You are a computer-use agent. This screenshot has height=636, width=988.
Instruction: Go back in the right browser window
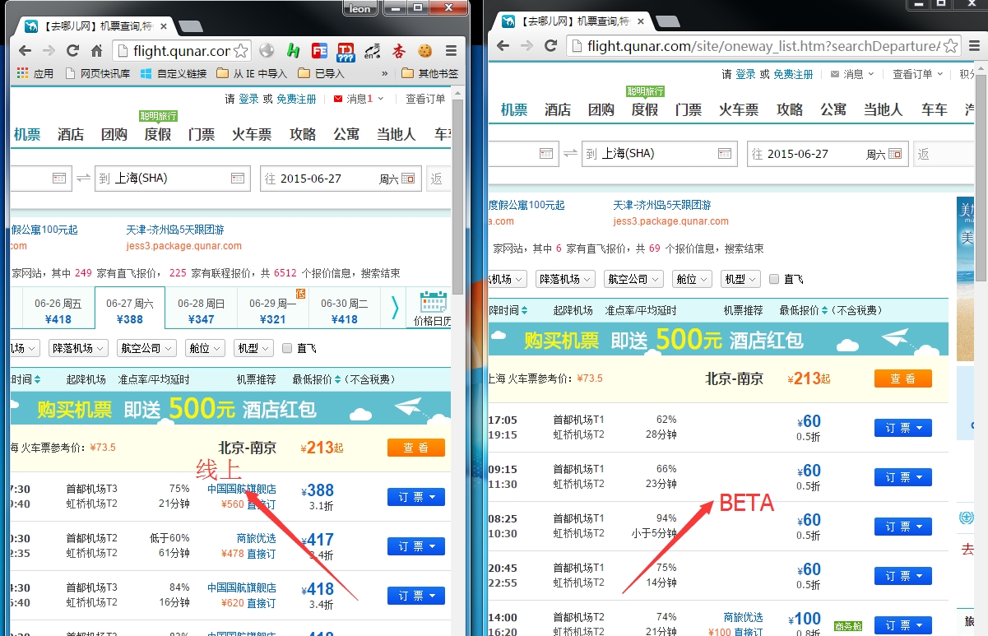coord(503,46)
